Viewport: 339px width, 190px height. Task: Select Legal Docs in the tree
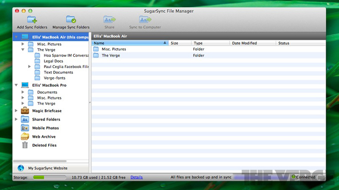54,61
